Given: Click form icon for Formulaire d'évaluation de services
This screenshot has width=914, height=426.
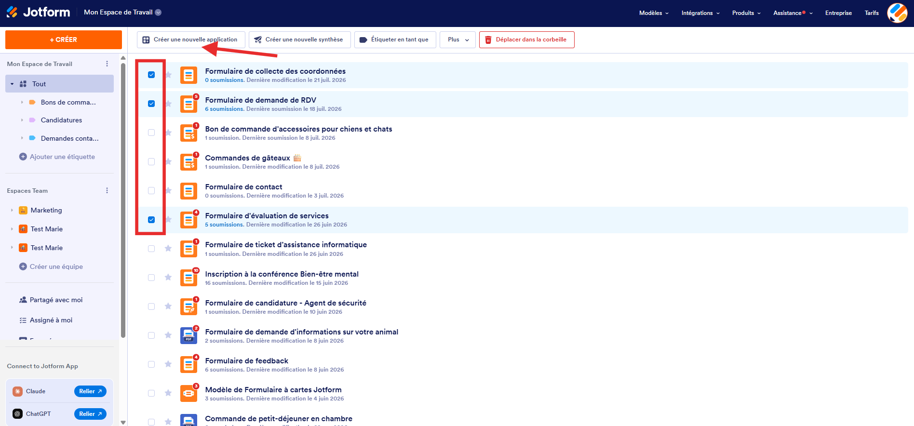Looking at the screenshot, I should [188, 220].
